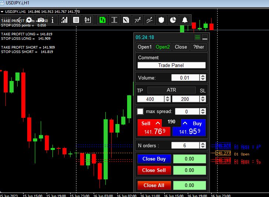269x197 pixels.
Task: Click the Volume 0.01 input field
Action: 185,78
